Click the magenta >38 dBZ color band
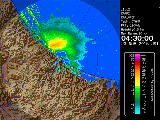Viewport: 160px width, 120px height. coord(137,55)
